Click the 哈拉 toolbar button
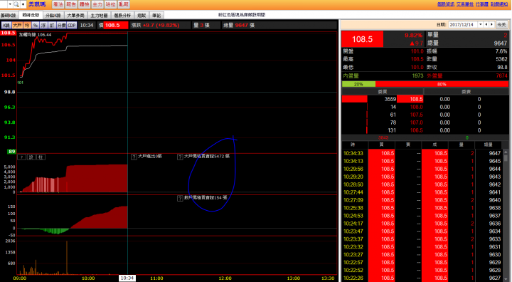 click(110, 4)
